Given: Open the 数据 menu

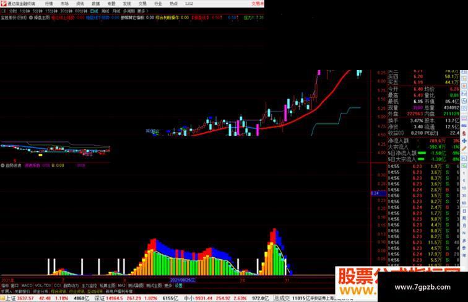Looking at the screenshot, I should [95, 4].
